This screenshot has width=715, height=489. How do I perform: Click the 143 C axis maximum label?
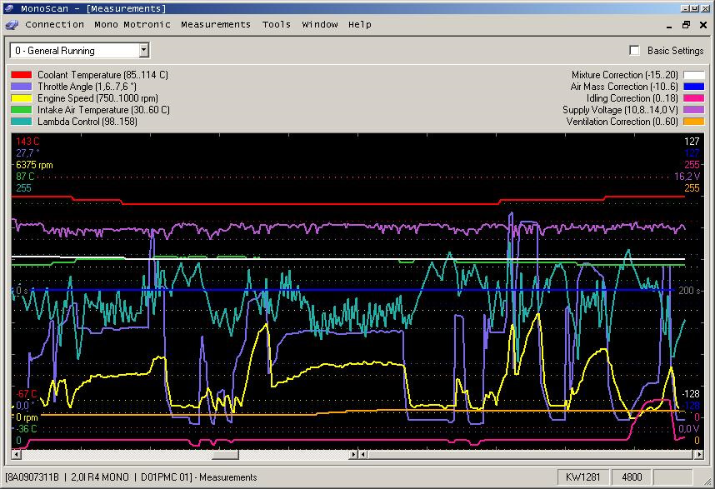click(27, 142)
